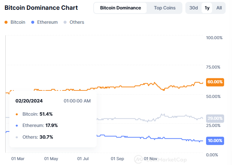
Task: Toggle Bitcoin series in the legend
Action: pos(15,22)
